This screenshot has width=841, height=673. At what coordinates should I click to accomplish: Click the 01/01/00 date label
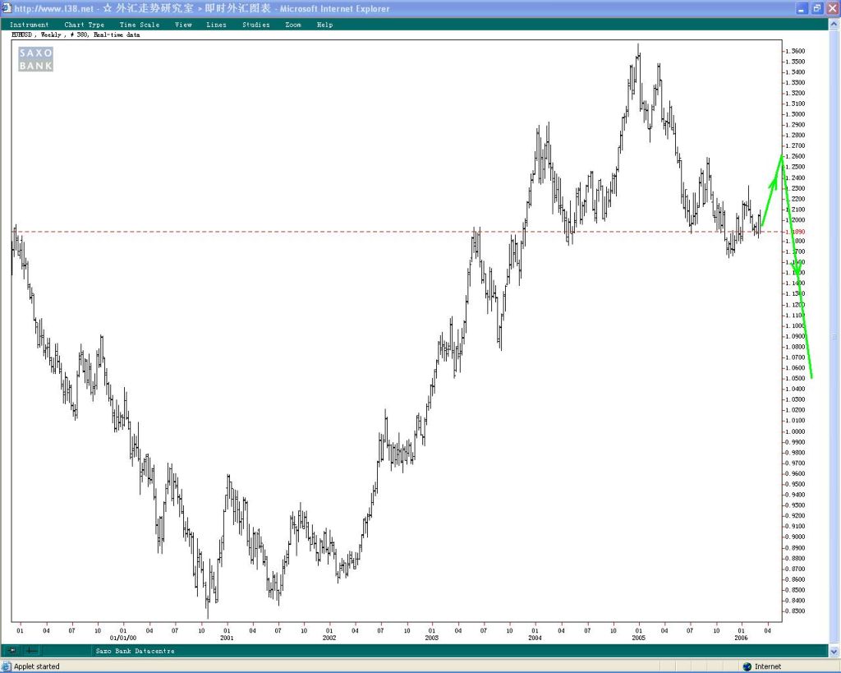pos(123,638)
